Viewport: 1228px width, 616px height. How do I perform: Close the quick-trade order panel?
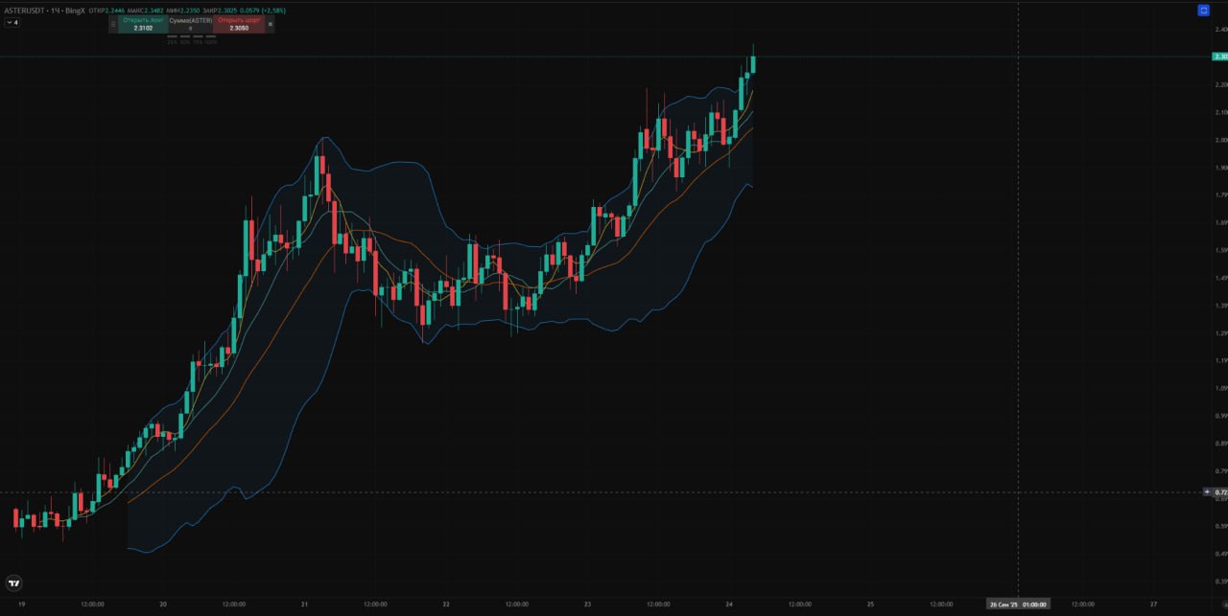(x=270, y=24)
